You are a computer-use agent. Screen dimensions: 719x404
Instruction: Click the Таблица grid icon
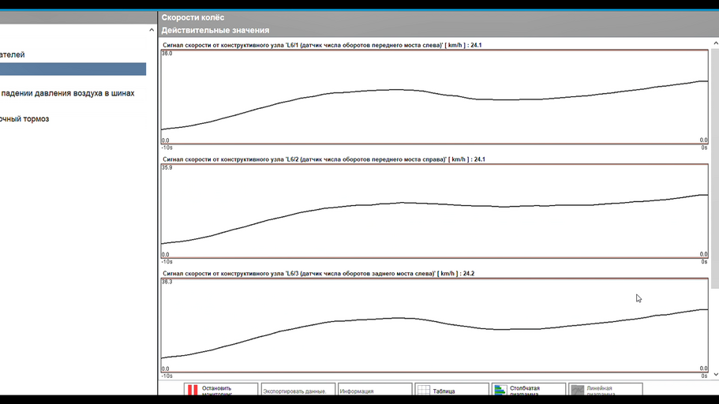point(424,391)
